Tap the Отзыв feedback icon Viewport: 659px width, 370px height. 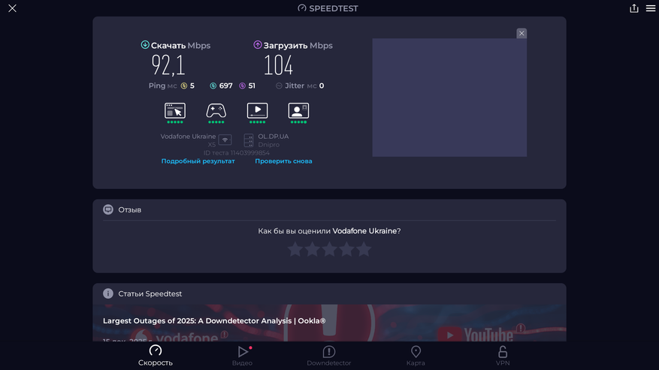pyautogui.click(x=108, y=209)
